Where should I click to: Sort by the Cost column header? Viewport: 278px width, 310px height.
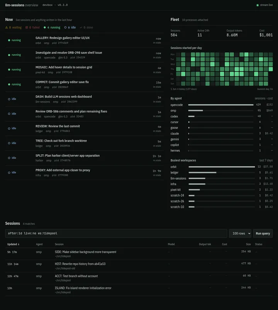point(225,244)
